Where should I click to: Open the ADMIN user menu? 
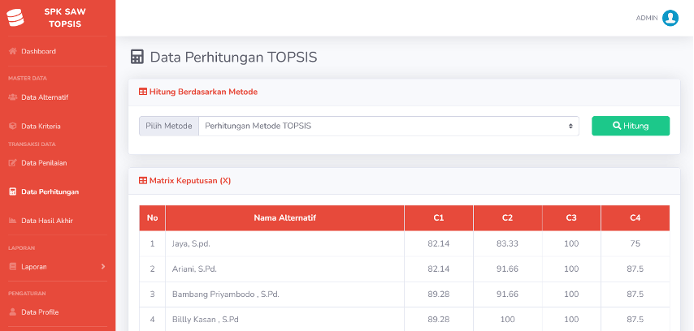[x=657, y=18]
